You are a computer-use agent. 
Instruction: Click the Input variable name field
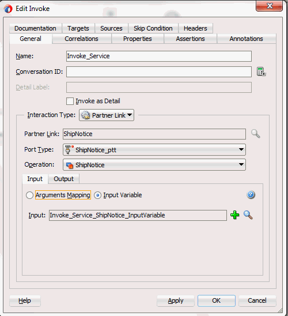coord(138,216)
